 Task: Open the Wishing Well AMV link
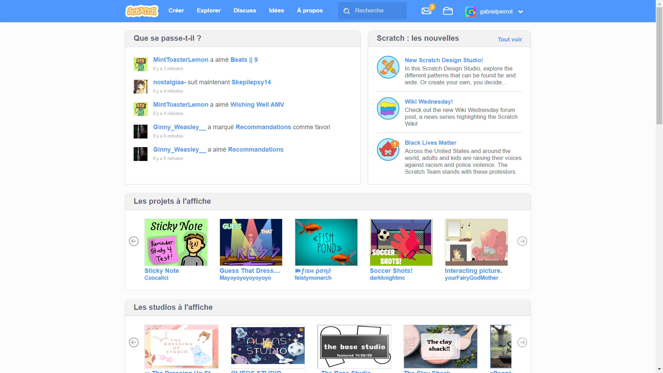click(257, 105)
